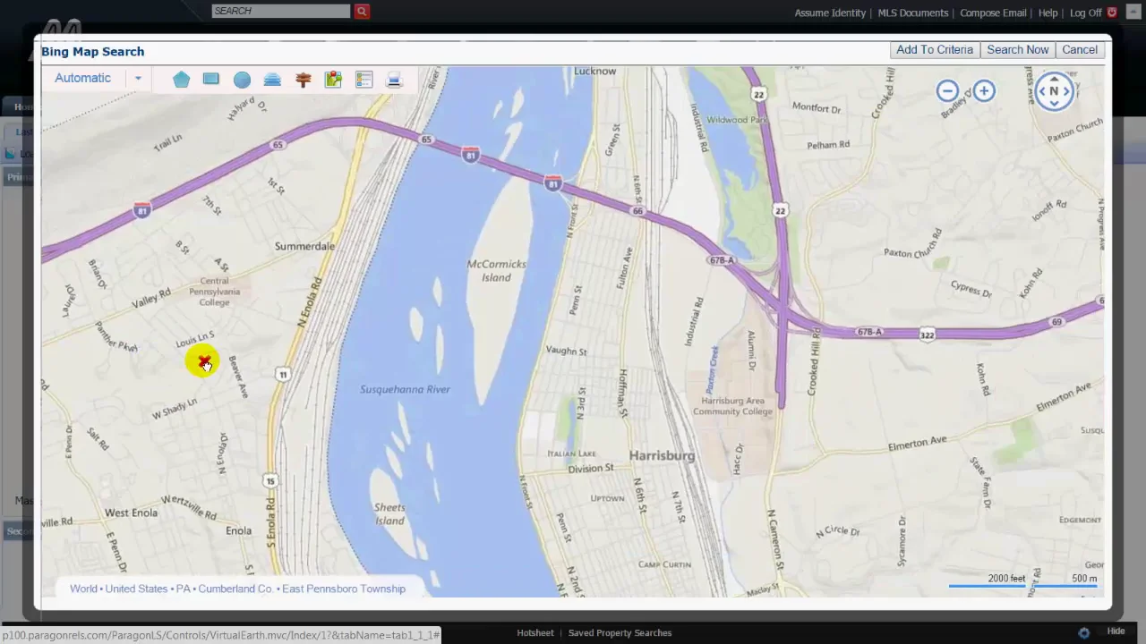This screenshot has height=644, width=1146.
Task: Click the Automatic map style label
Action: click(x=82, y=78)
